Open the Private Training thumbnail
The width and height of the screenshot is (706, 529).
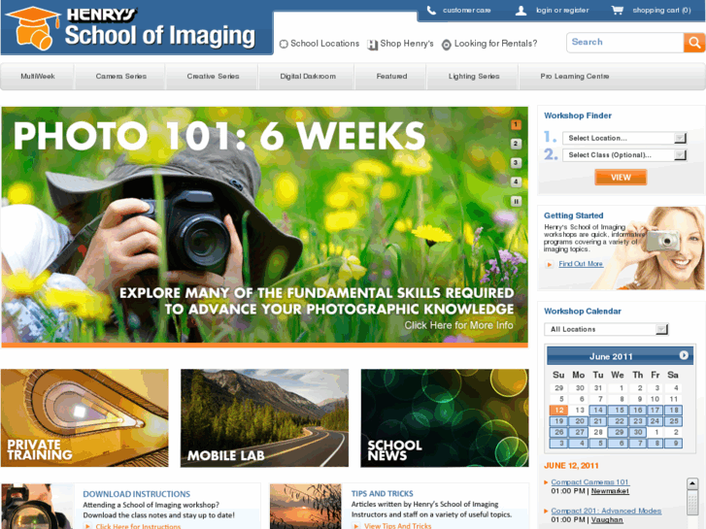pos(84,417)
